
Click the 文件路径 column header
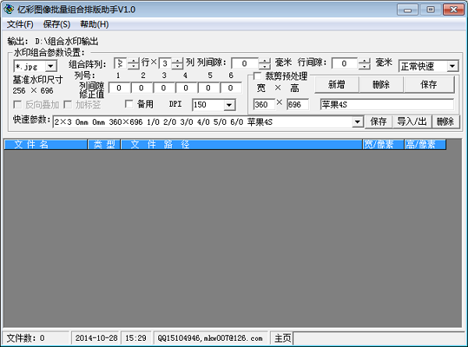242,144
